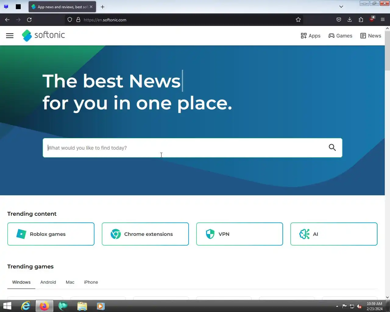This screenshot has width=390, height=312.
Task: Select the Android trending games tab
Action: click(48, 282)
